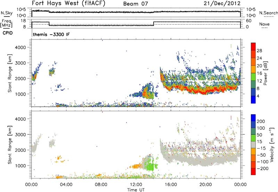Viewport: 278px width, 192px height.
Task: Click the gray velocity band near 20:00 UT
Action: coord(206,162)
